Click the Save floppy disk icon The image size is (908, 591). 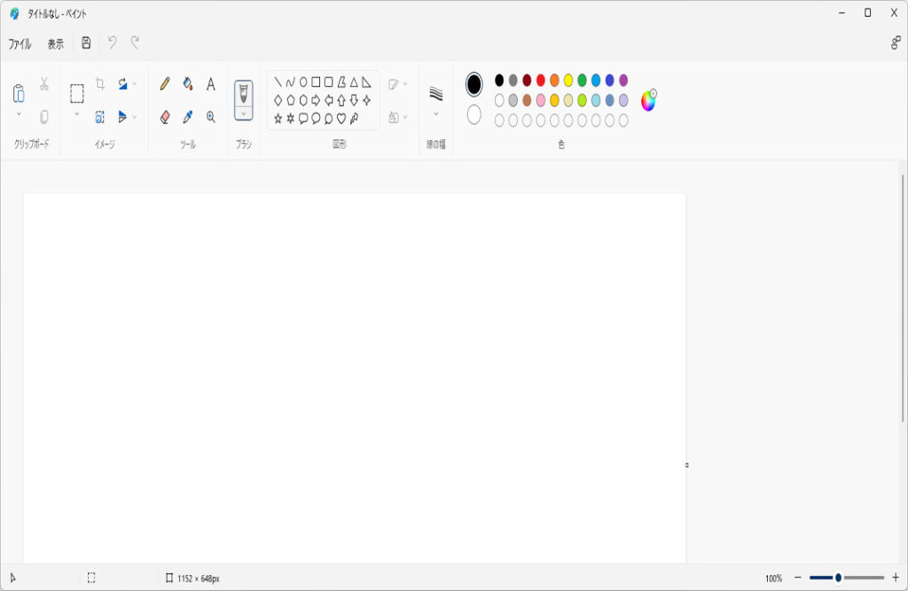86,43
